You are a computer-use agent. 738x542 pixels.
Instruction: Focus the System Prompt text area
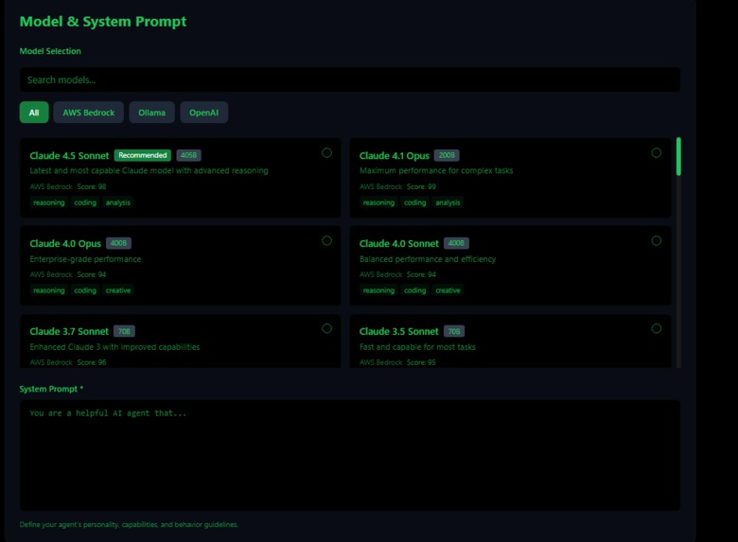tap(350, 455)
